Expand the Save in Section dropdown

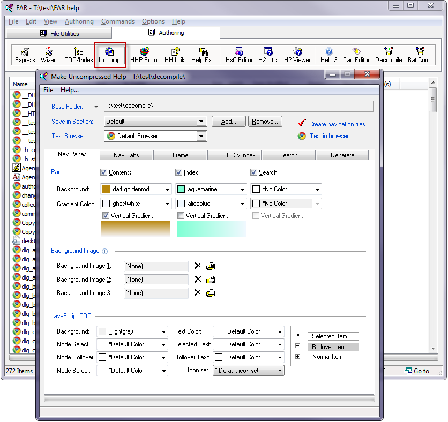[201, 122]
